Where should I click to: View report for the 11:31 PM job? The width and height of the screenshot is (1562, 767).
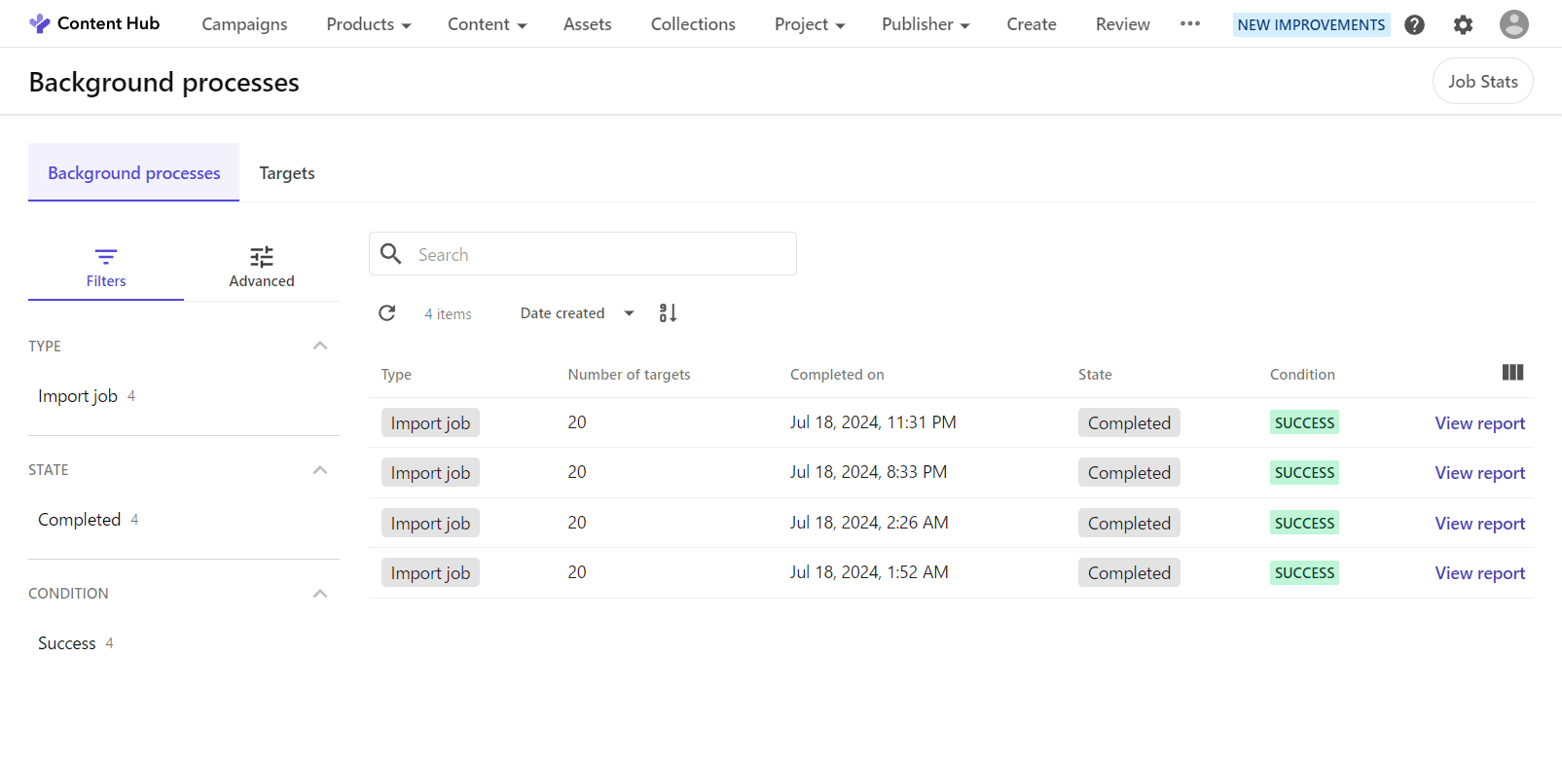tap(1479, 423)
